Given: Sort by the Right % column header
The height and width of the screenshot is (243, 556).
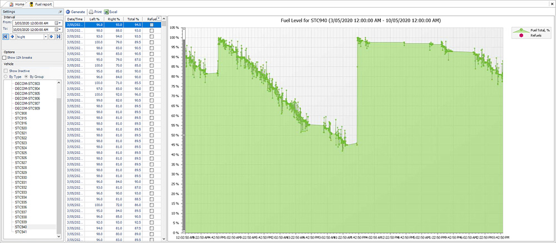Looking at the screenshot, I should tap(114, 18).
